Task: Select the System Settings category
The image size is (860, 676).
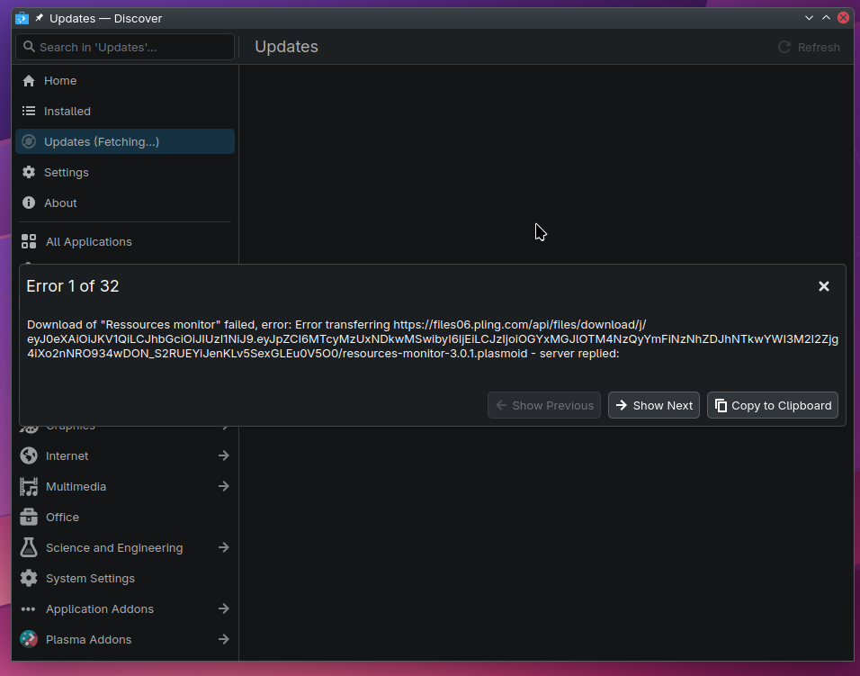Action: pyautogui.click(x=125, y=578)
